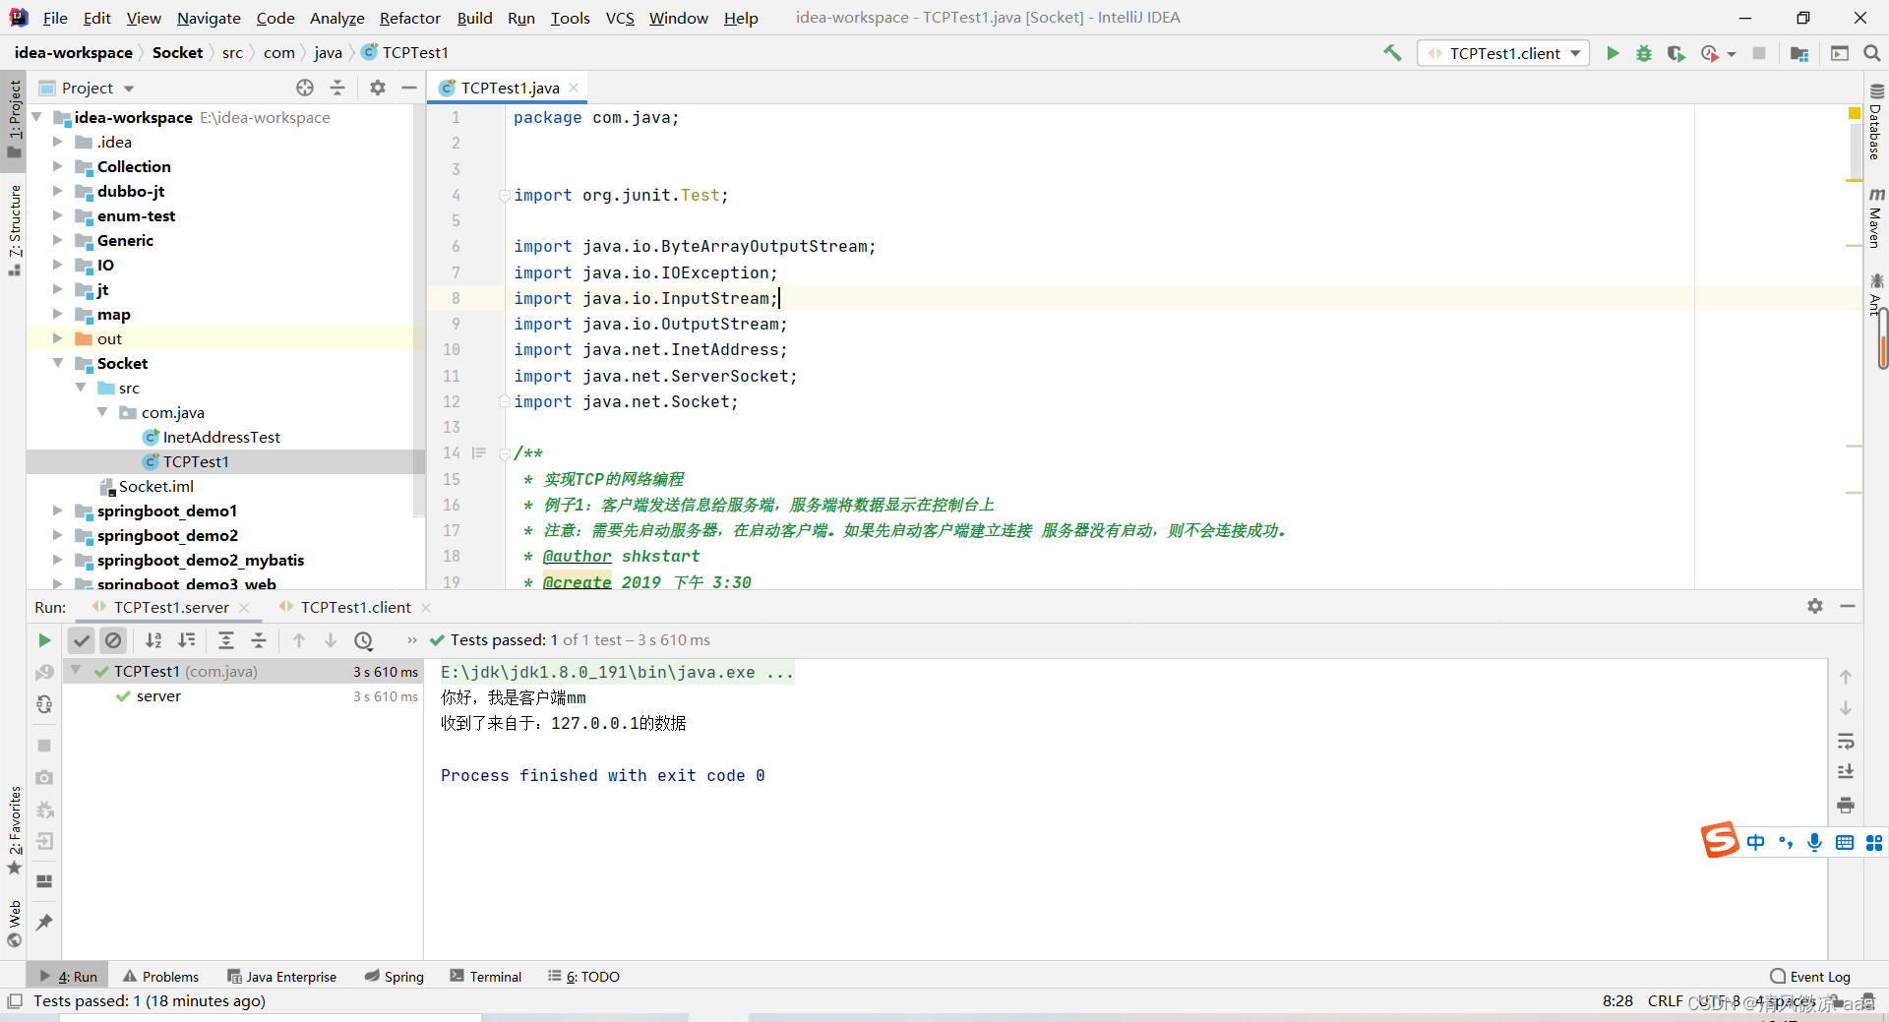Screen dimensions: 1889x1022
Task: Open the Spring tool window
Action: click(x=394, y=976)
